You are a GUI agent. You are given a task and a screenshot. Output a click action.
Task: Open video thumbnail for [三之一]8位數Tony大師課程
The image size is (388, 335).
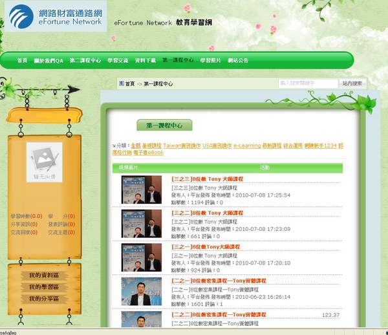(x=142, y=257)
